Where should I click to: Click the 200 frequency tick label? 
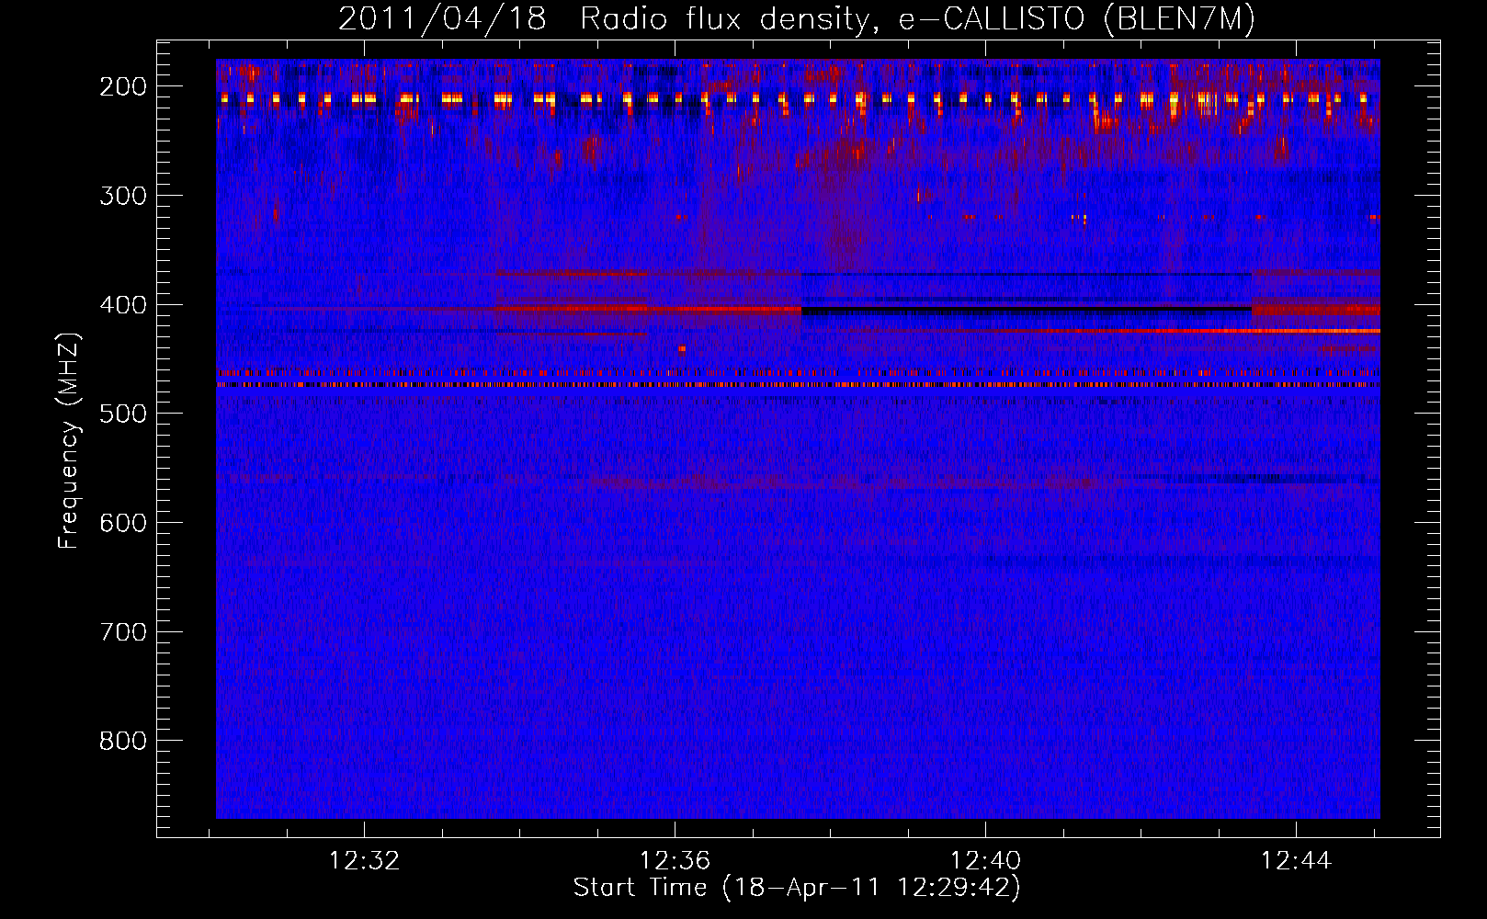(x=123, y=86)
